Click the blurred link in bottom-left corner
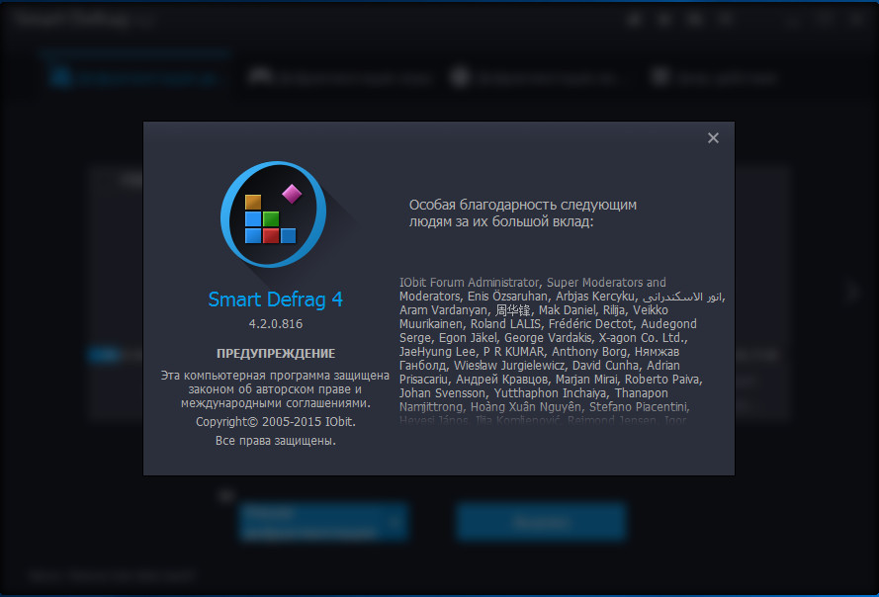Viewport: 879px width, 597px height. tap(109, 574)
